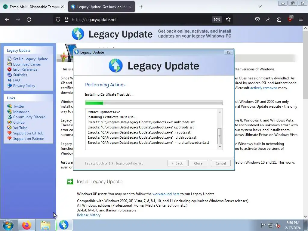Click the Privacy Policy info icon
Viewport: 308px width, 231px height.
click(9, 85)
